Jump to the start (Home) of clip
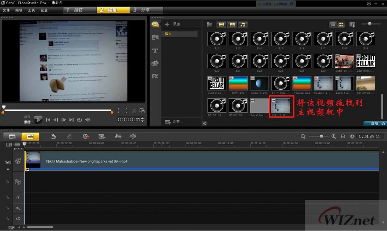This screenshot has width=387, height=231. coord(48,120)
